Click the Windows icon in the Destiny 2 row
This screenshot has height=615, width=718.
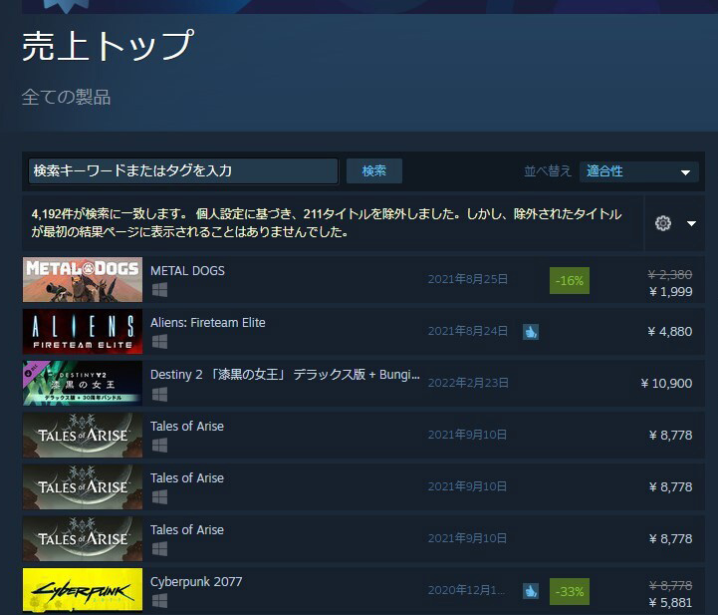point(159,394)
